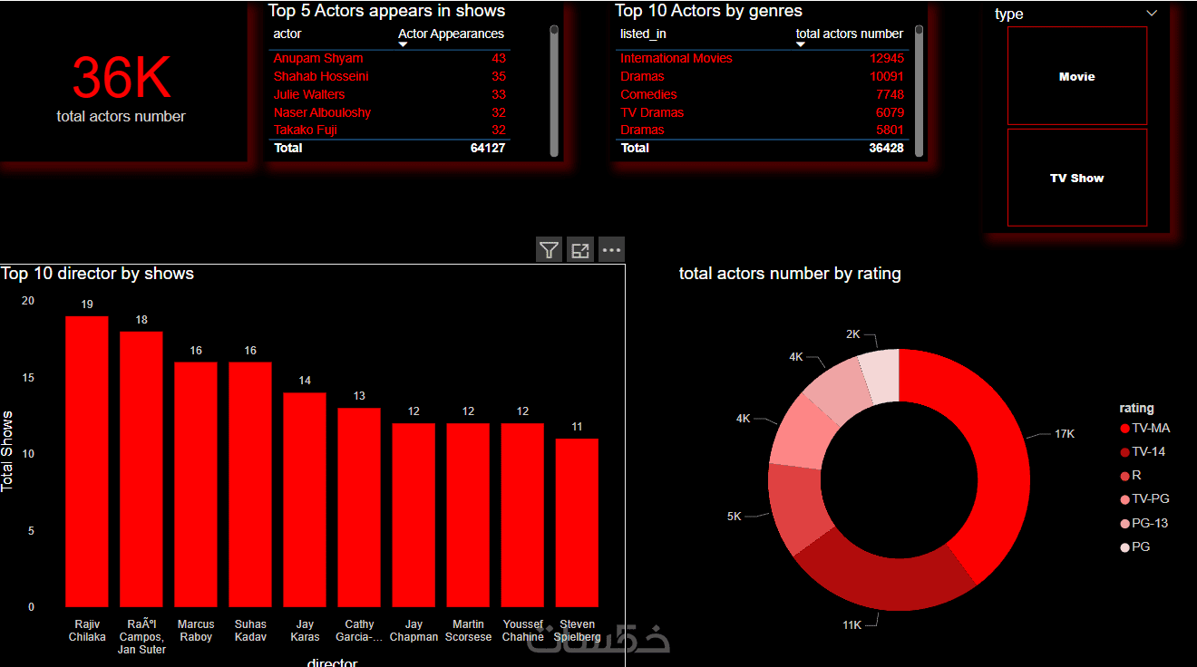Click the Marcus Raboy bar
This screenshot has width=1197, height=667.
pyautogui.click(x=196, y=485)
